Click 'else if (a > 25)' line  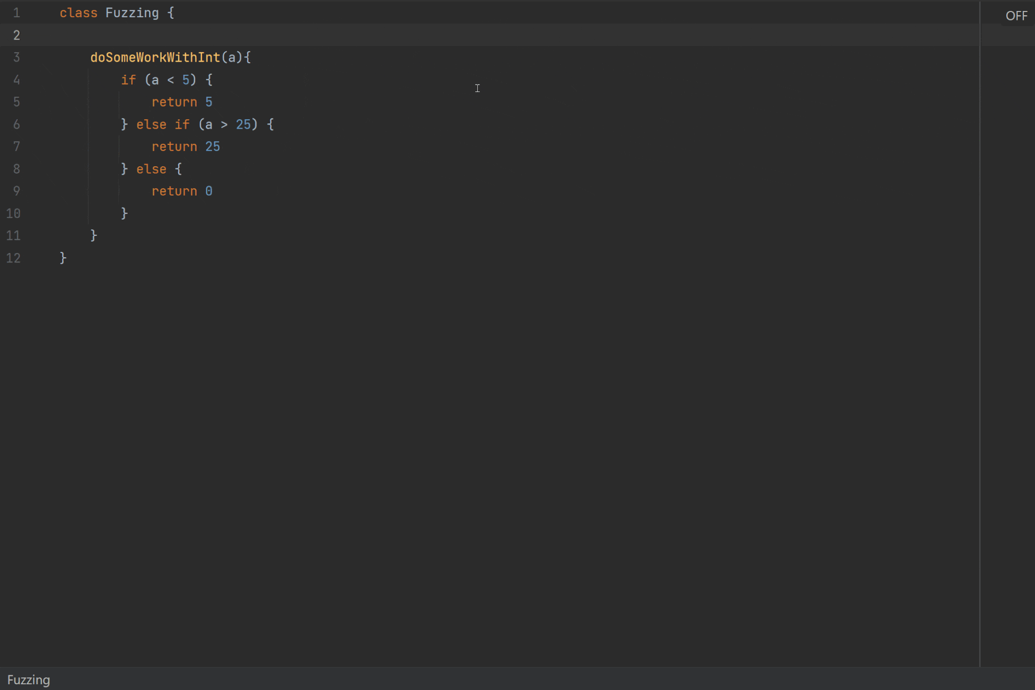coord(198,124)
